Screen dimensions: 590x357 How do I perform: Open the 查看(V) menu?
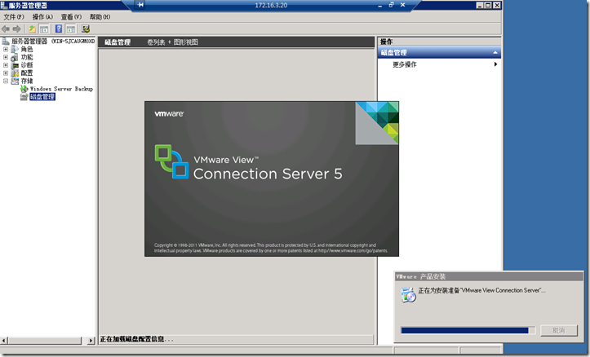click(x=71, y=17)
